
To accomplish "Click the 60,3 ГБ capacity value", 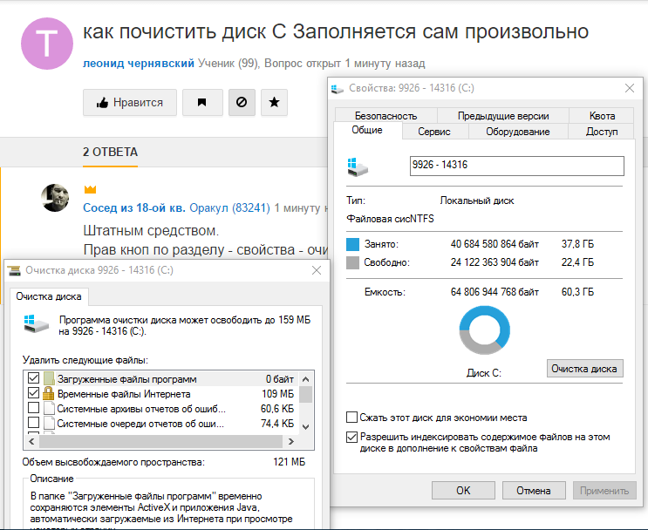I will pyautogui.click(x=577, y=292).
